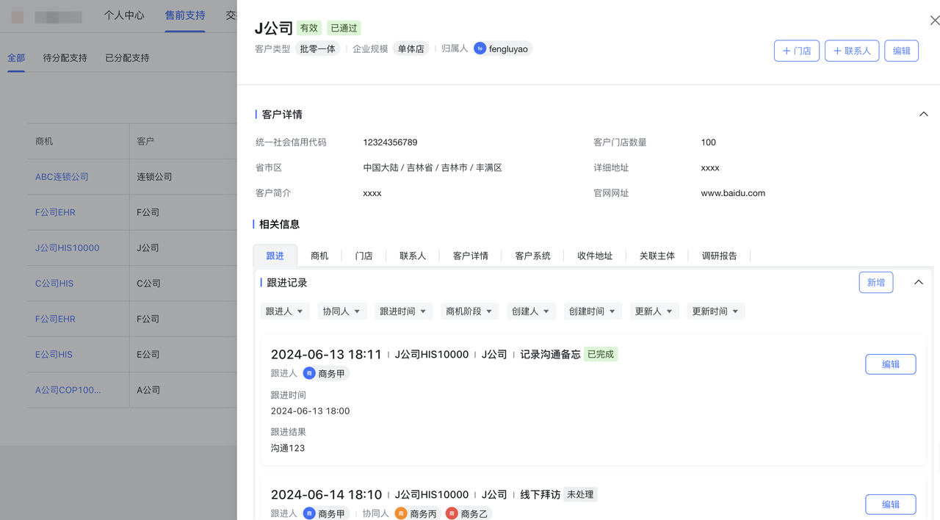940x520 pixels.
Task: Click record timestamp 2024-06-14 18:10
Action: (x=326, y=495)
